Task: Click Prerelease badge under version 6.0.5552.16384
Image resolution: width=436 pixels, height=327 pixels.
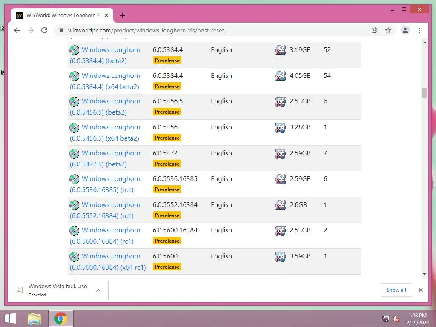Action: [x=167, y=215]
